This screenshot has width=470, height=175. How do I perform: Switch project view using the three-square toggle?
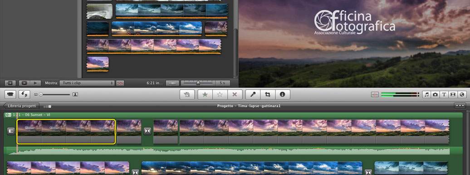coord(47,107)
